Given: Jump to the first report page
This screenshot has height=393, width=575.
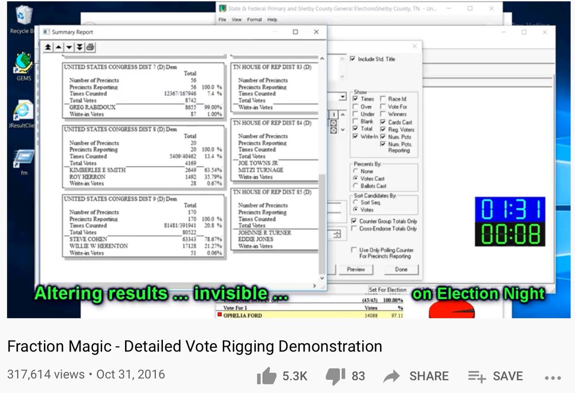Looking at the screenshot, I should click(48, 47).
